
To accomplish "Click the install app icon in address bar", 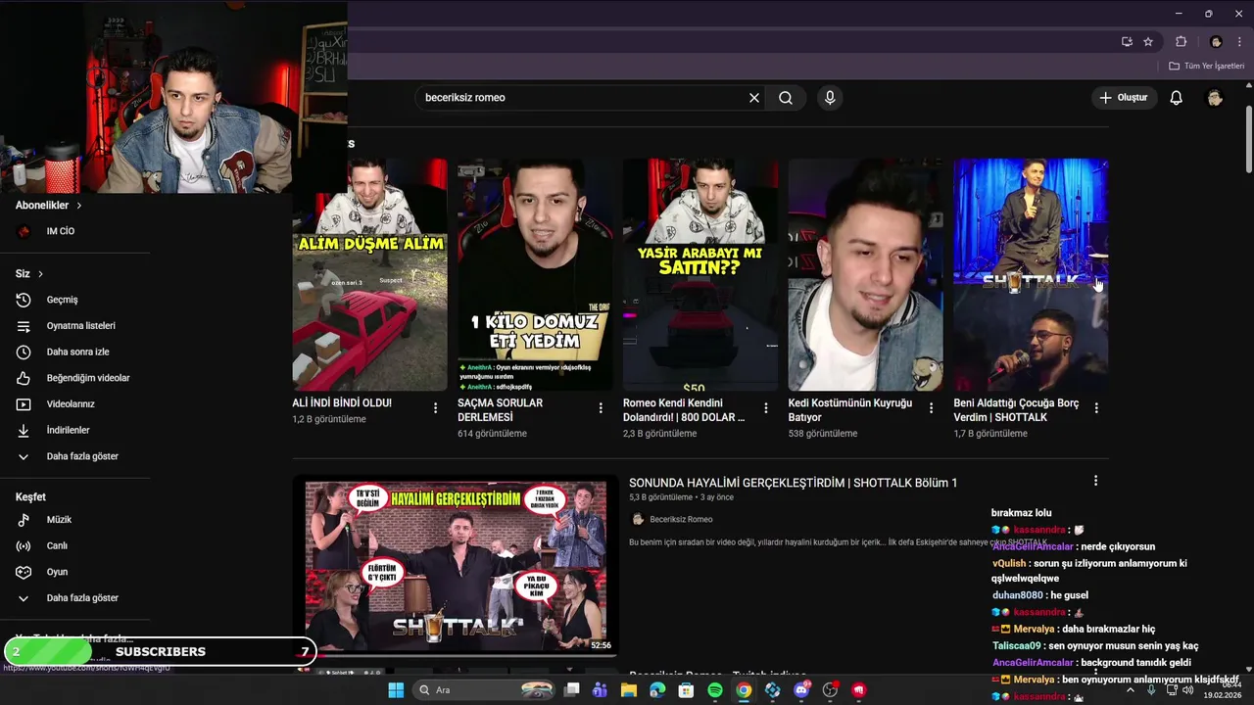I will (x=1127, y=42).
